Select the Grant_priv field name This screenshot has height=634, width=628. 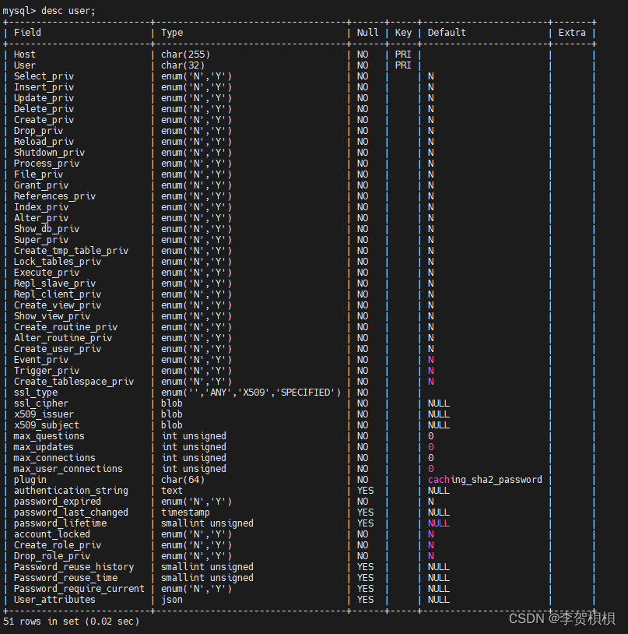coord(41,185)
